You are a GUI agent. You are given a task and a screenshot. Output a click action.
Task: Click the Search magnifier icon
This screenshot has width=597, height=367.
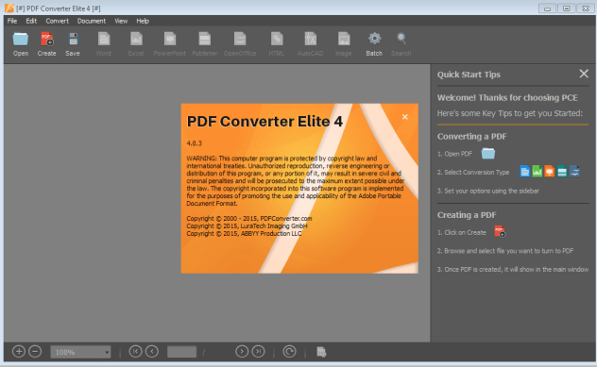point(401,39)
